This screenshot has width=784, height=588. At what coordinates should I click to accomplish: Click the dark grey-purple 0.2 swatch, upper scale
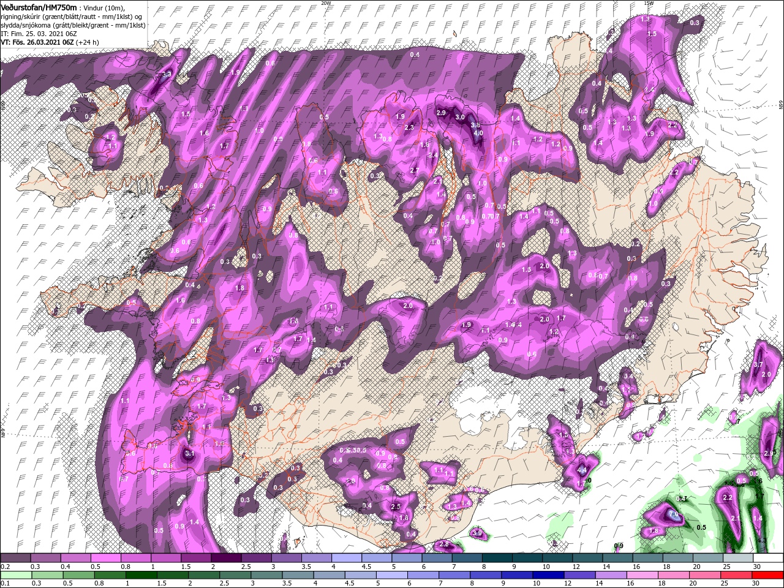(15, 558)
